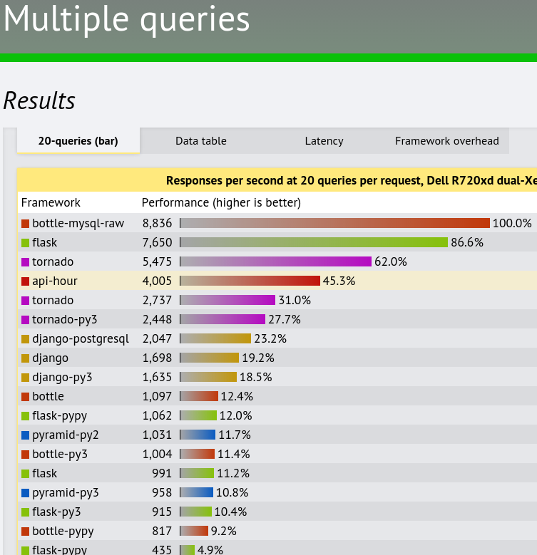Click the bottle-mysql-raw red color swatch
537x555 pixels.
[x=26, y=224]
